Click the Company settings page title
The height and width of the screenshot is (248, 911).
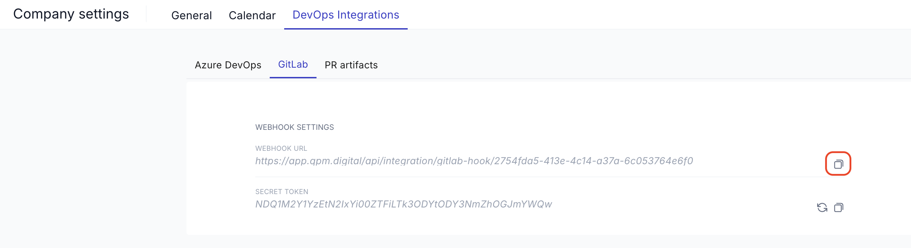pos(71,14)
